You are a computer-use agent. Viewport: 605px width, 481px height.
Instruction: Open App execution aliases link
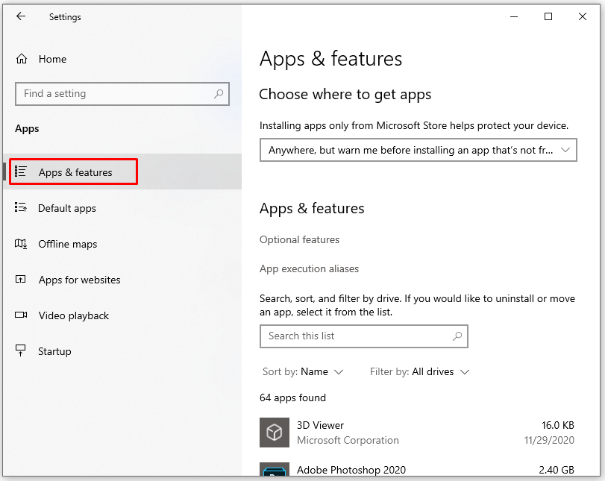(309, 268)
